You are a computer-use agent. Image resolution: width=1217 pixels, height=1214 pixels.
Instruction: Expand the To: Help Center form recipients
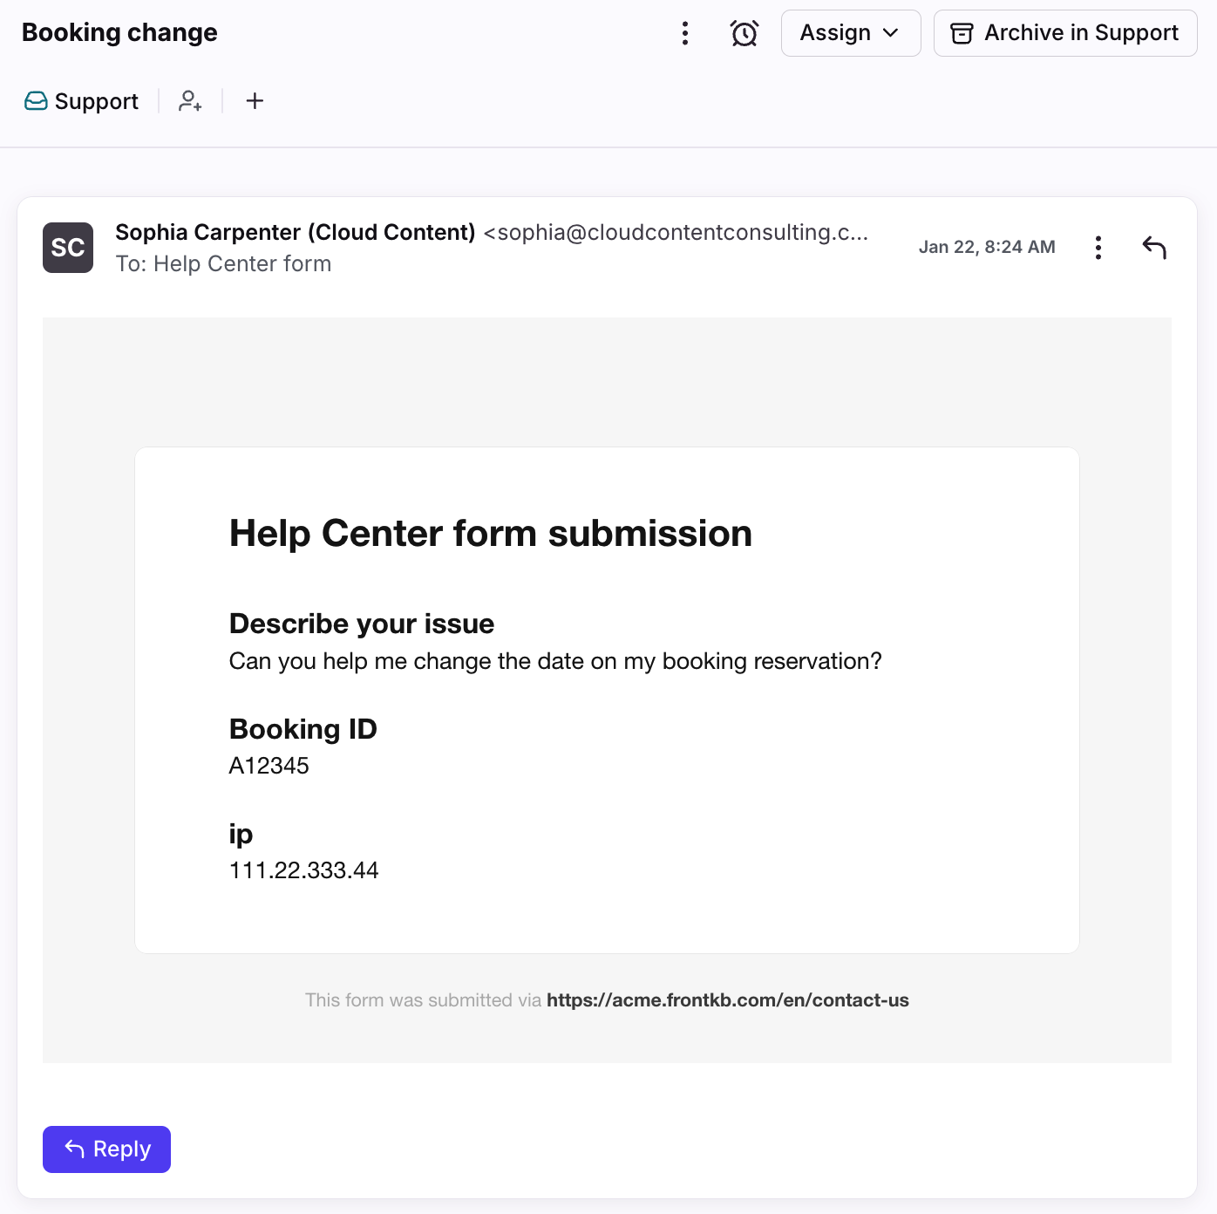pos(223,264)
